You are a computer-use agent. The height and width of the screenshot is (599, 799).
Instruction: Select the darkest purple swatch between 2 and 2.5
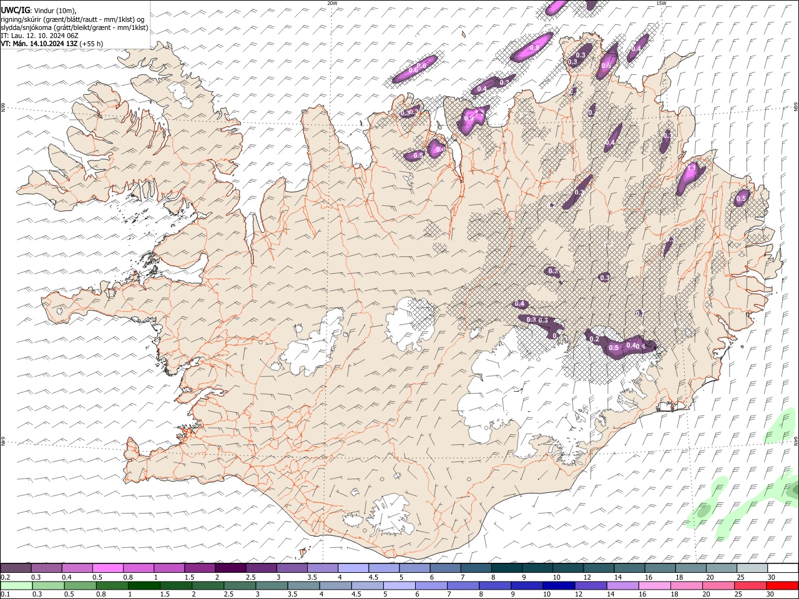click(x=230, y=568)
